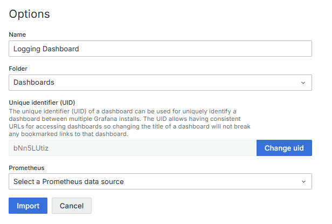
Task: Click the Options heading
Action: [30, 14]
